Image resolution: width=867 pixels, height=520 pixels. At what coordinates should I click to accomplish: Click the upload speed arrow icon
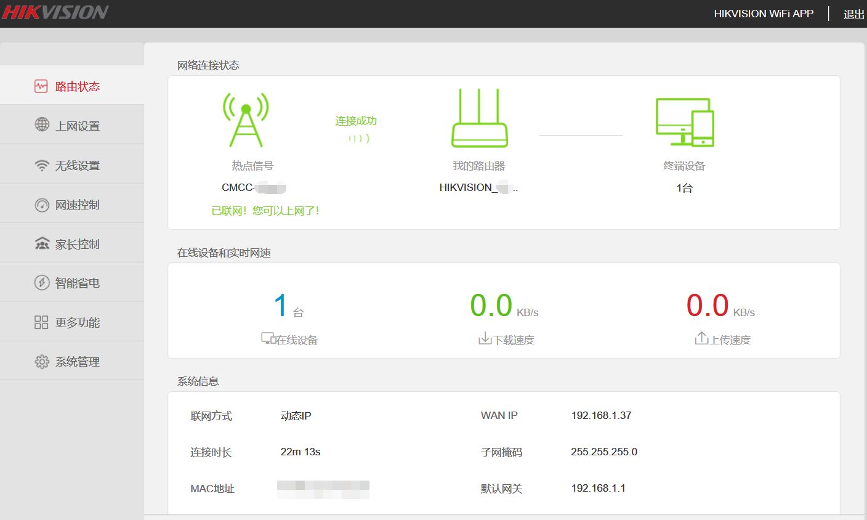point(701,338)
